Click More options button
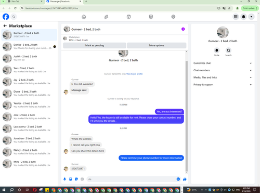 [x=157, y=45]
